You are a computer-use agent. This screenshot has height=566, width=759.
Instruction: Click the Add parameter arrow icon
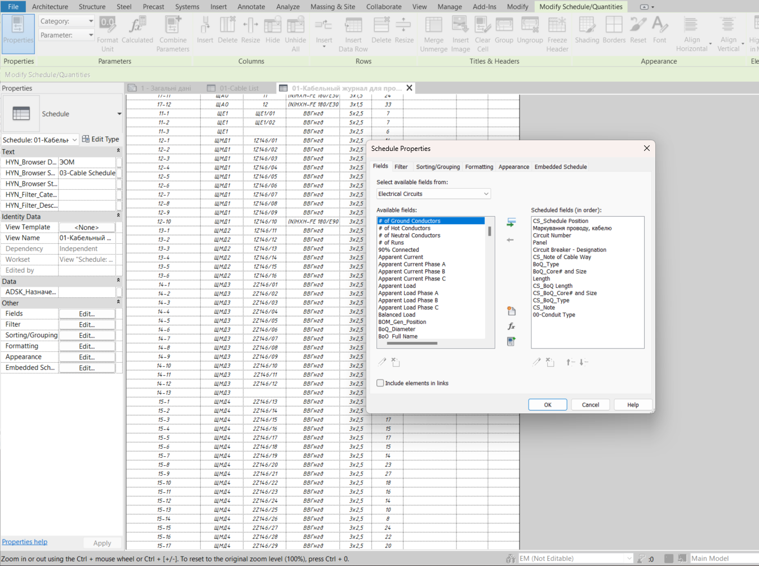coord(511,223)
